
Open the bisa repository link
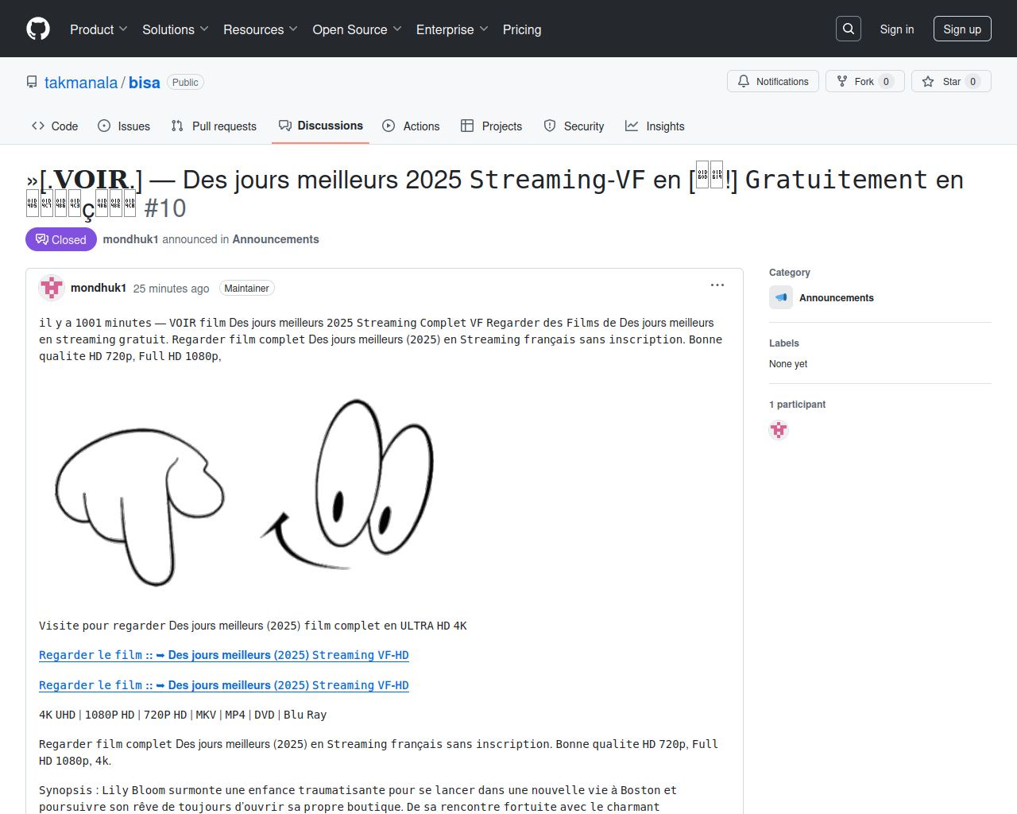coord(145,83)
